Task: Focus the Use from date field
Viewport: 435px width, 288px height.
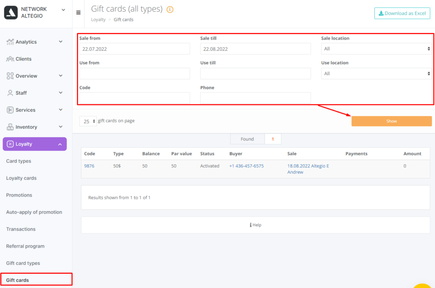Action: [134, 74]
